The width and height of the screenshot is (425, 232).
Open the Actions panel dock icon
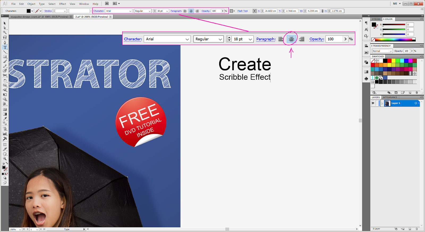[x=366, y=52]
